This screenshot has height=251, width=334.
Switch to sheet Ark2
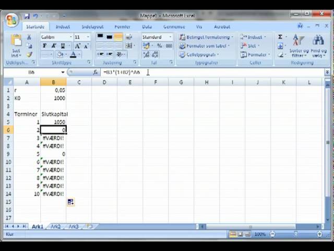(56, 226)
